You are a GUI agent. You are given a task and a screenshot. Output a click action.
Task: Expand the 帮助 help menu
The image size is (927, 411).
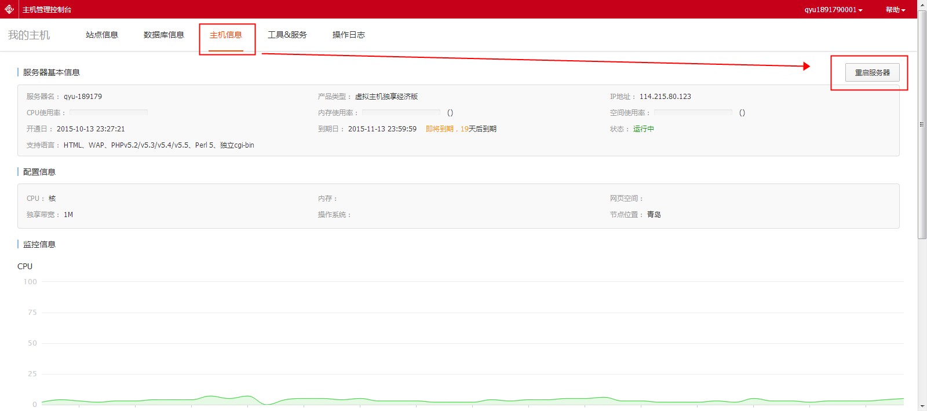[x=895, y=10]
